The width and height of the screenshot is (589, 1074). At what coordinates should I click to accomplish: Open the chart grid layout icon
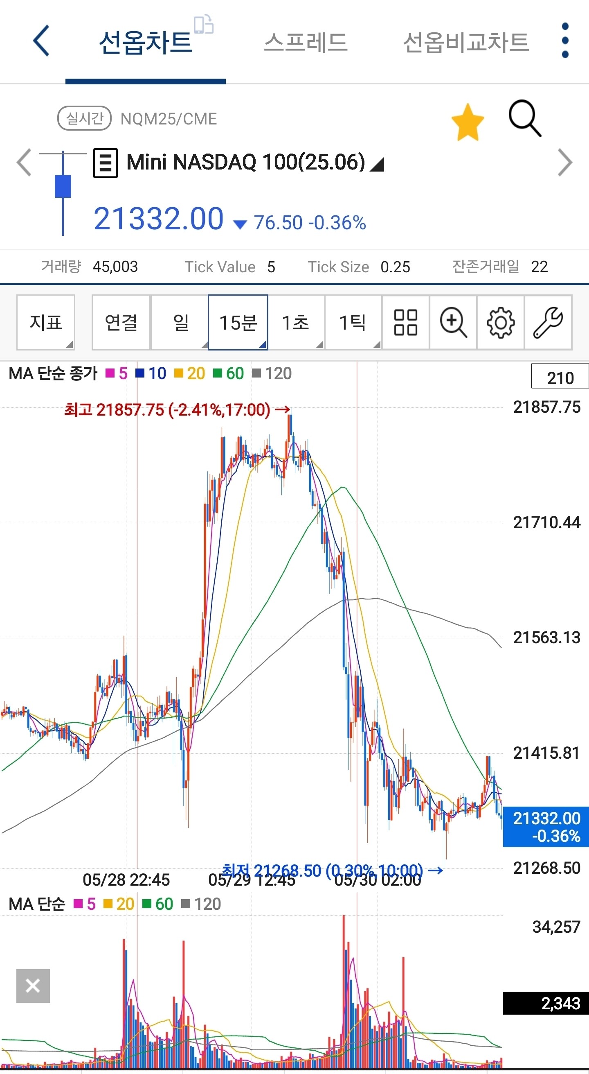(x=405, y=322)
